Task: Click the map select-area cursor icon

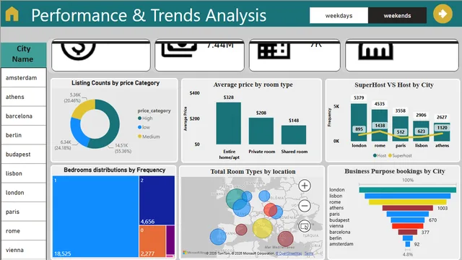Action: click(x=305, y=226)
